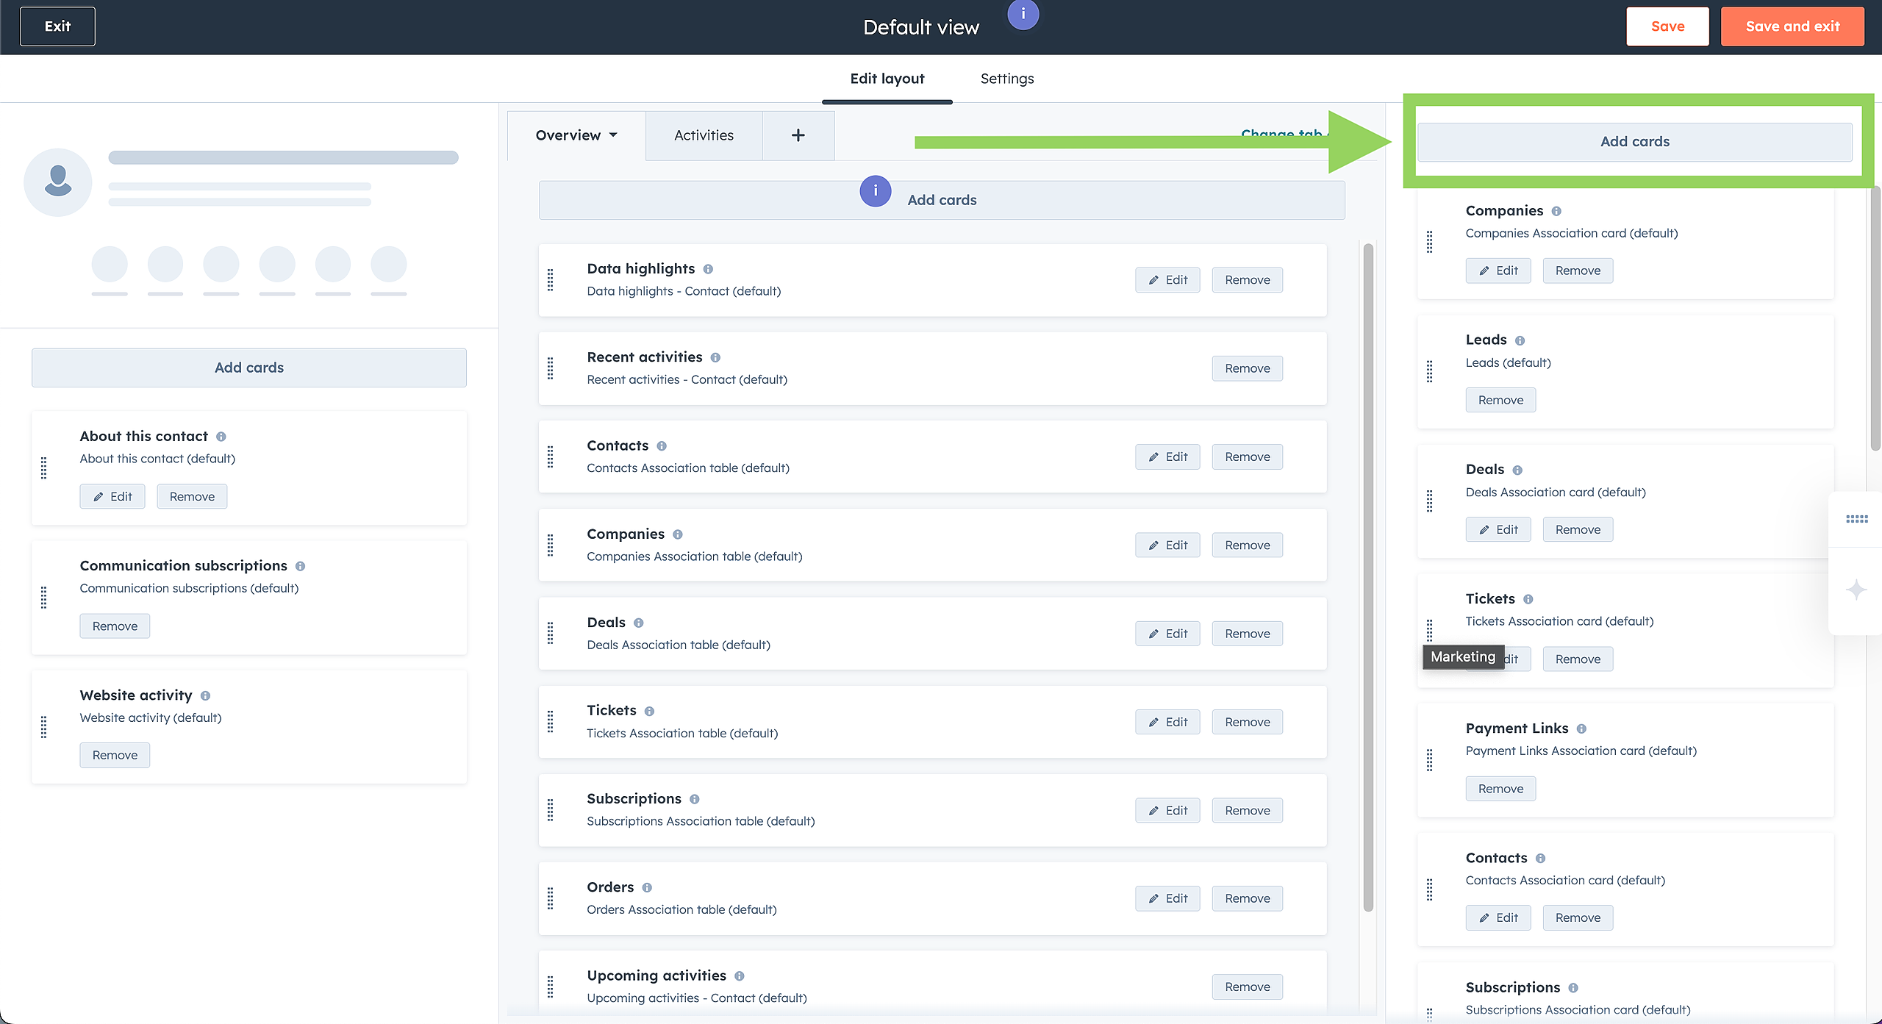Click info icon beside Leads card title
This screenshot has width=1882, height=1024.
pos(1520,340)
